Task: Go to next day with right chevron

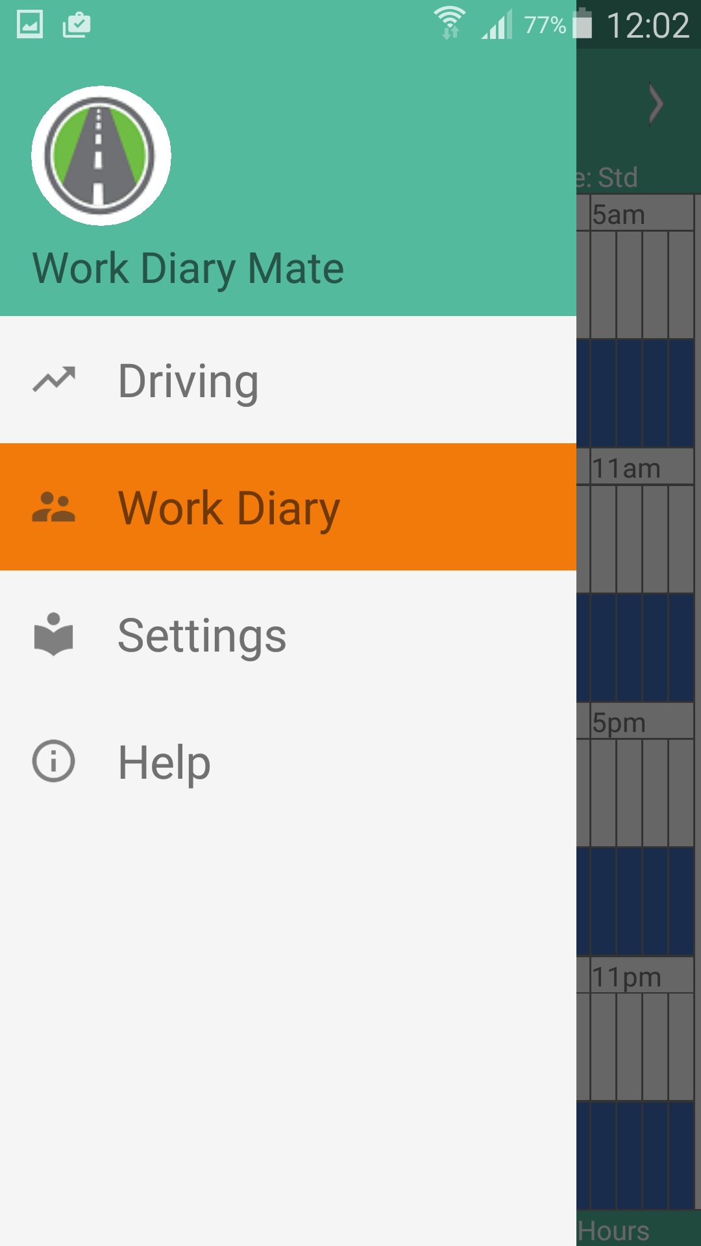Action: tap(656, 104)
